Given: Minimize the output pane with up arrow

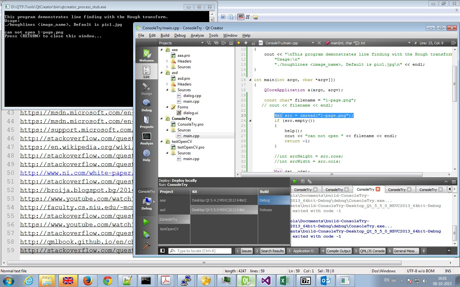Looking at the screenshot, I should 446,182.
